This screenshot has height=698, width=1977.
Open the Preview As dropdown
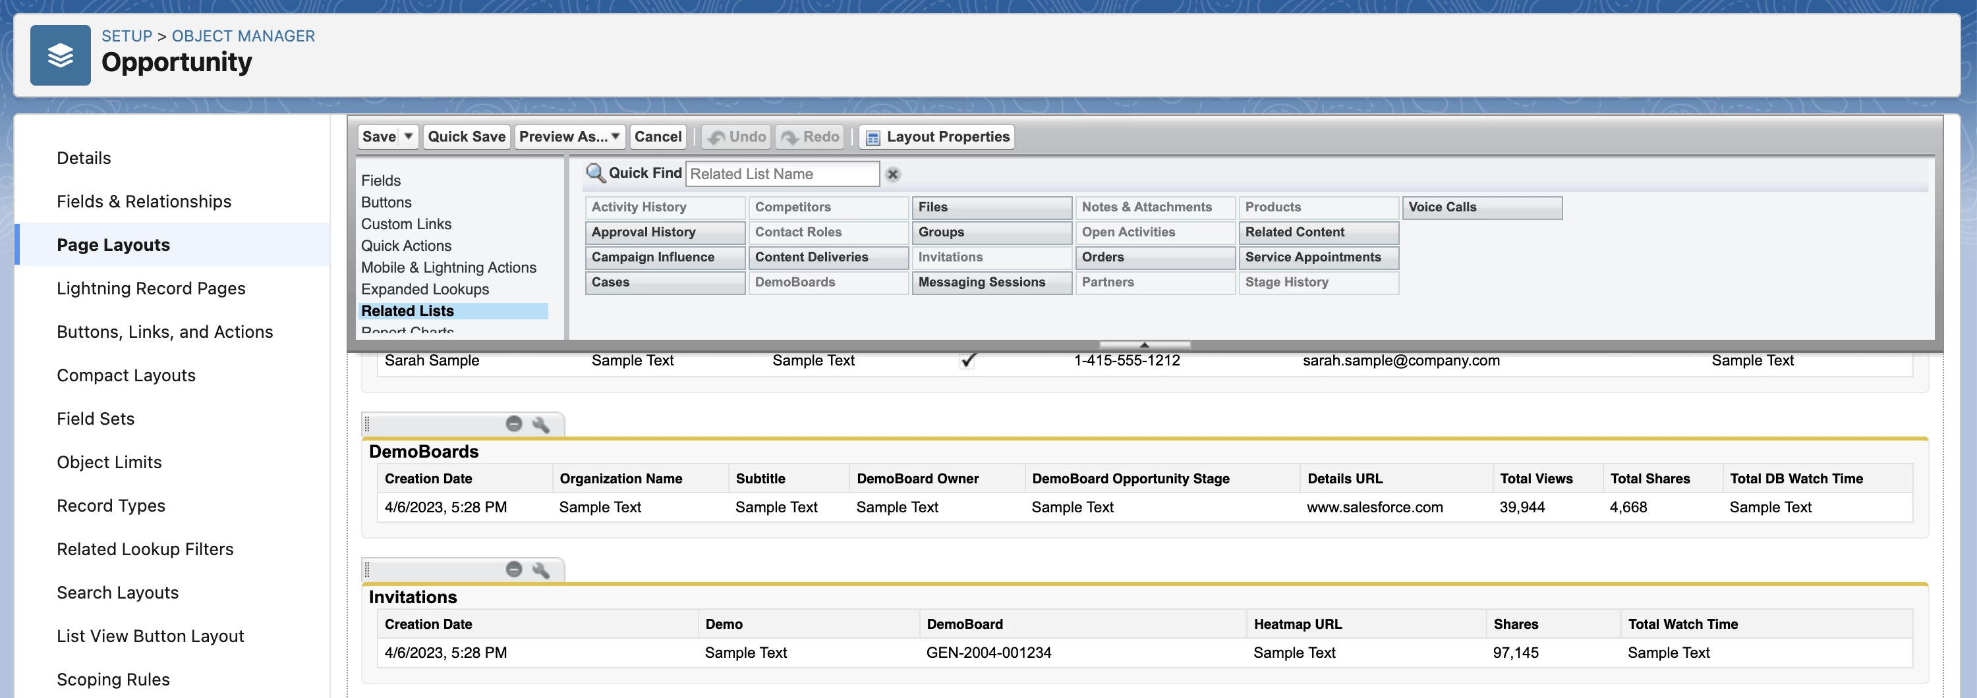(570, 136)
